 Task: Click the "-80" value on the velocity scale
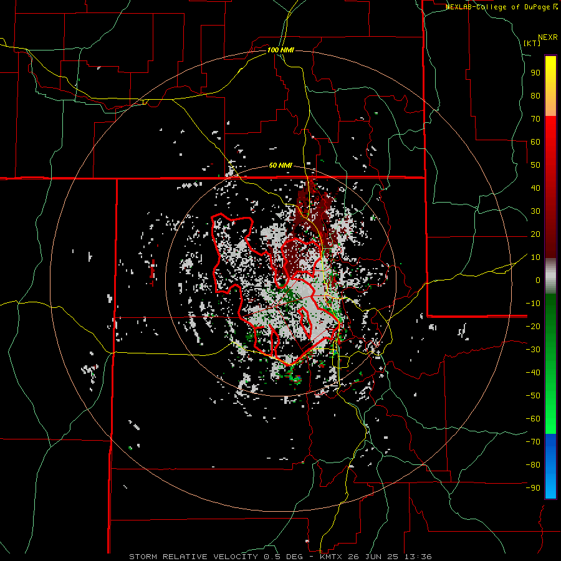click(x=533, y=465)
